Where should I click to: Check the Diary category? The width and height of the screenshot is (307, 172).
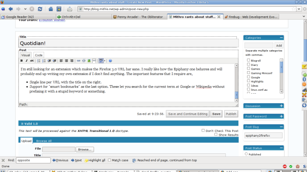coord(248,64)
